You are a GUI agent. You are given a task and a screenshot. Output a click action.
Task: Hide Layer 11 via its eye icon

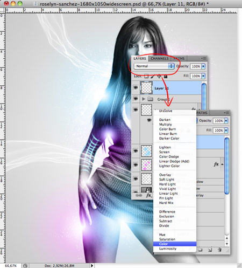(x=136, y=88)
